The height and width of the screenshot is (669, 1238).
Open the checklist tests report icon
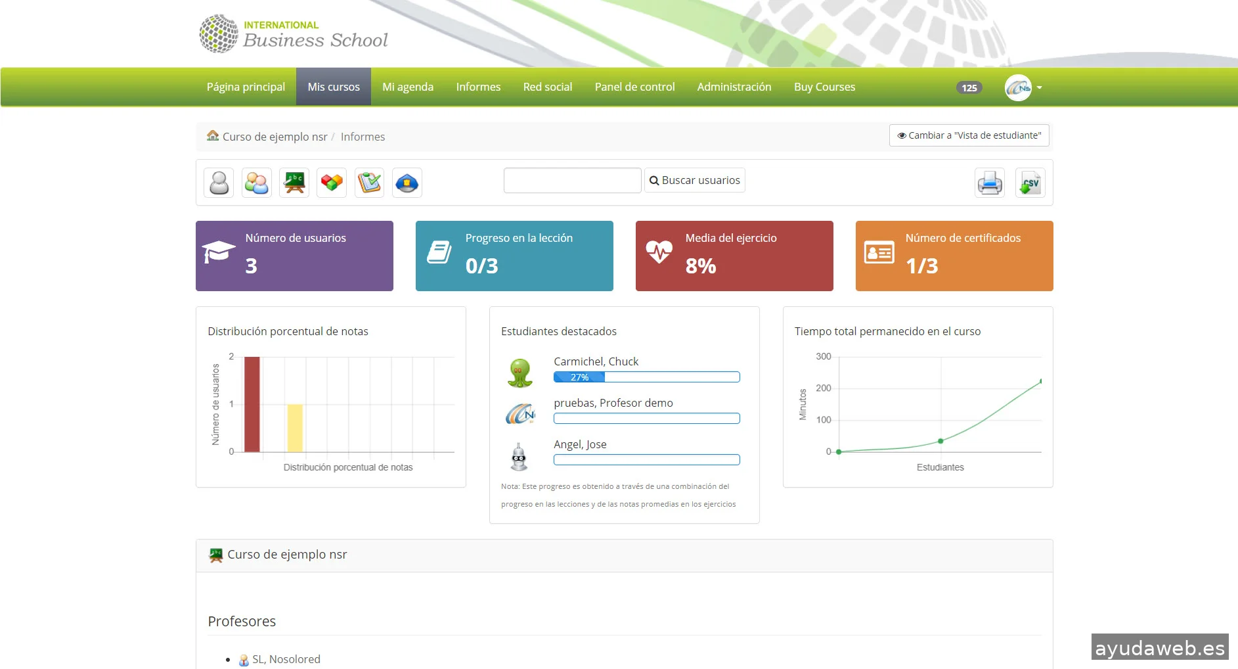tap(369, 183)
